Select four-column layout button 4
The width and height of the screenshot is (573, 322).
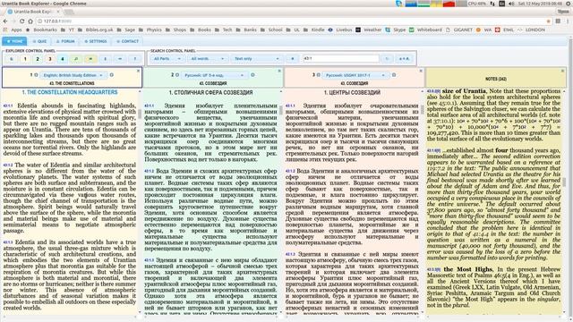coord(63,59)
